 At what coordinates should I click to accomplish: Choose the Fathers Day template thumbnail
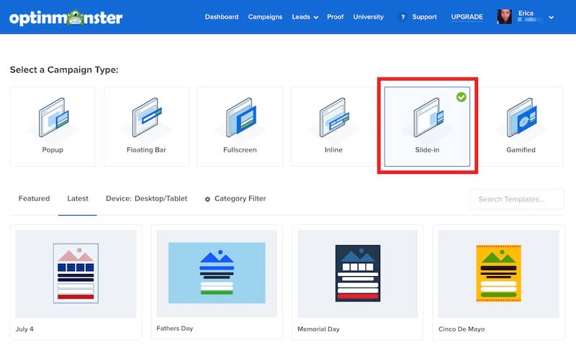217,273
